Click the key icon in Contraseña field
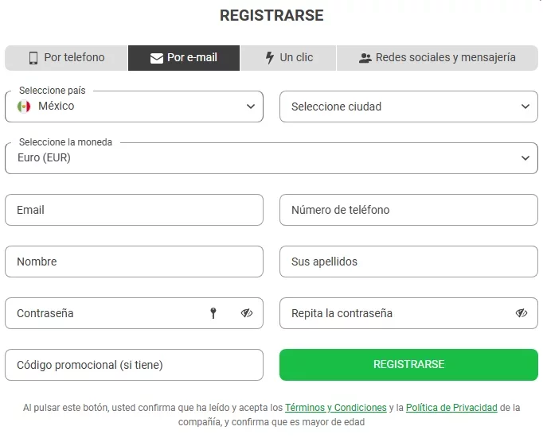Image resolution: width=543 pixels, height=438 pixels. (213, 313)
